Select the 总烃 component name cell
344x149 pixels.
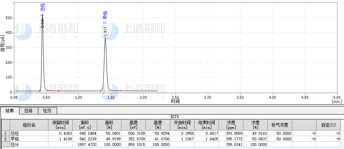29,133
